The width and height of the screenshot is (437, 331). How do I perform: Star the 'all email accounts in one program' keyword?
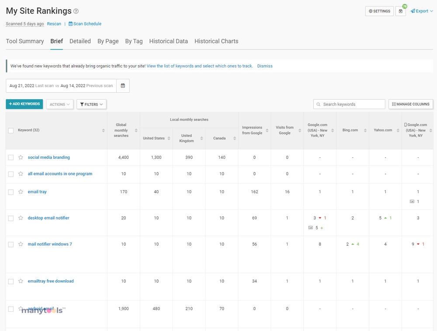[x=21, y=174]
